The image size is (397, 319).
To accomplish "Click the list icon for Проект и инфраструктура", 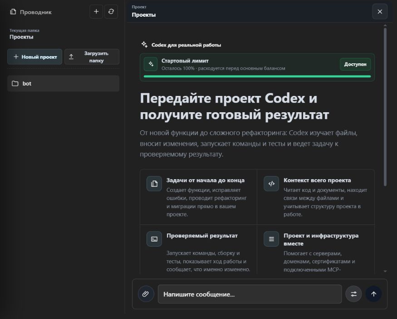I will click(x=271, y=239).
